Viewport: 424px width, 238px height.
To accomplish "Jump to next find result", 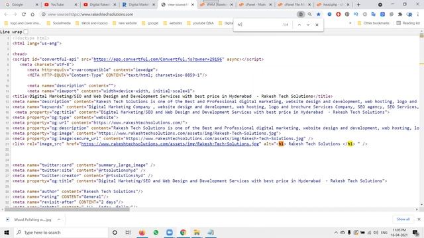I will point(308,24).
